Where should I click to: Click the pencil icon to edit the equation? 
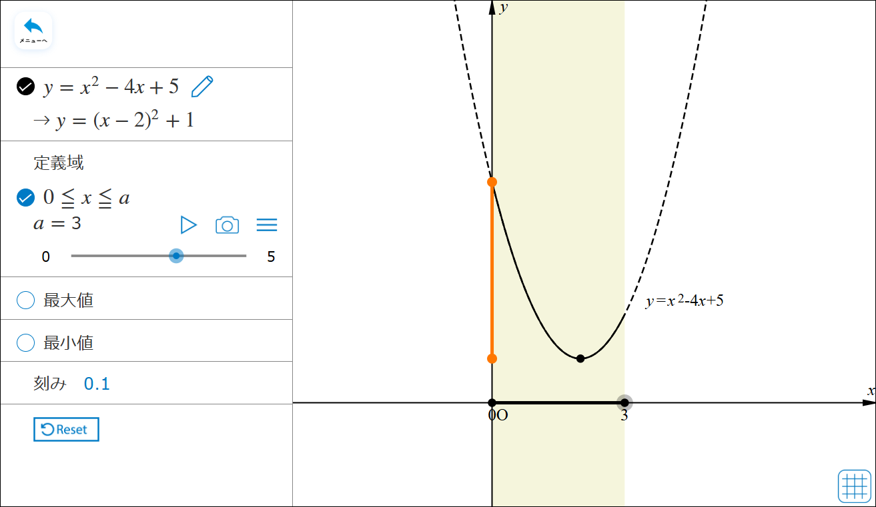pos(202,87)
